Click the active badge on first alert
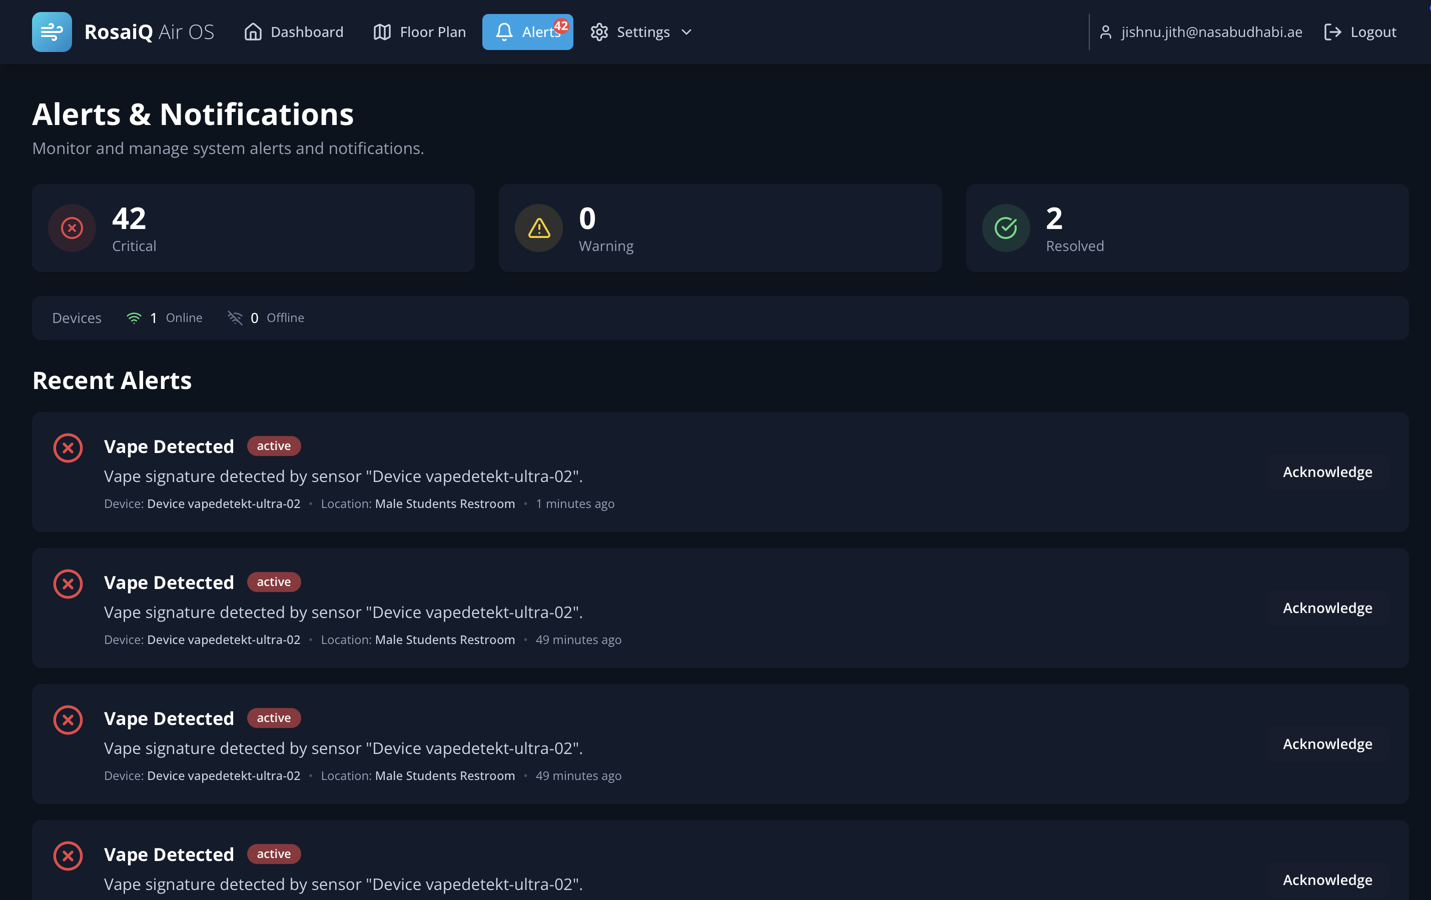 273,446
